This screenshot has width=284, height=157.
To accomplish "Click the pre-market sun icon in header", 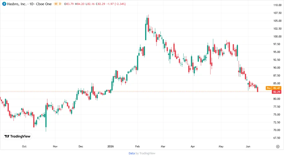I will [x=56, y=4].
